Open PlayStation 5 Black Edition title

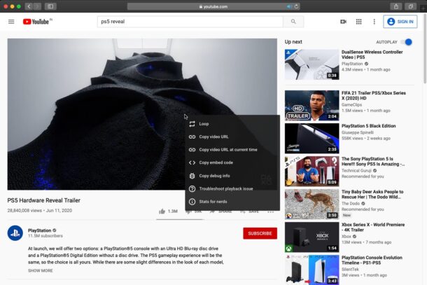point(368,126)
